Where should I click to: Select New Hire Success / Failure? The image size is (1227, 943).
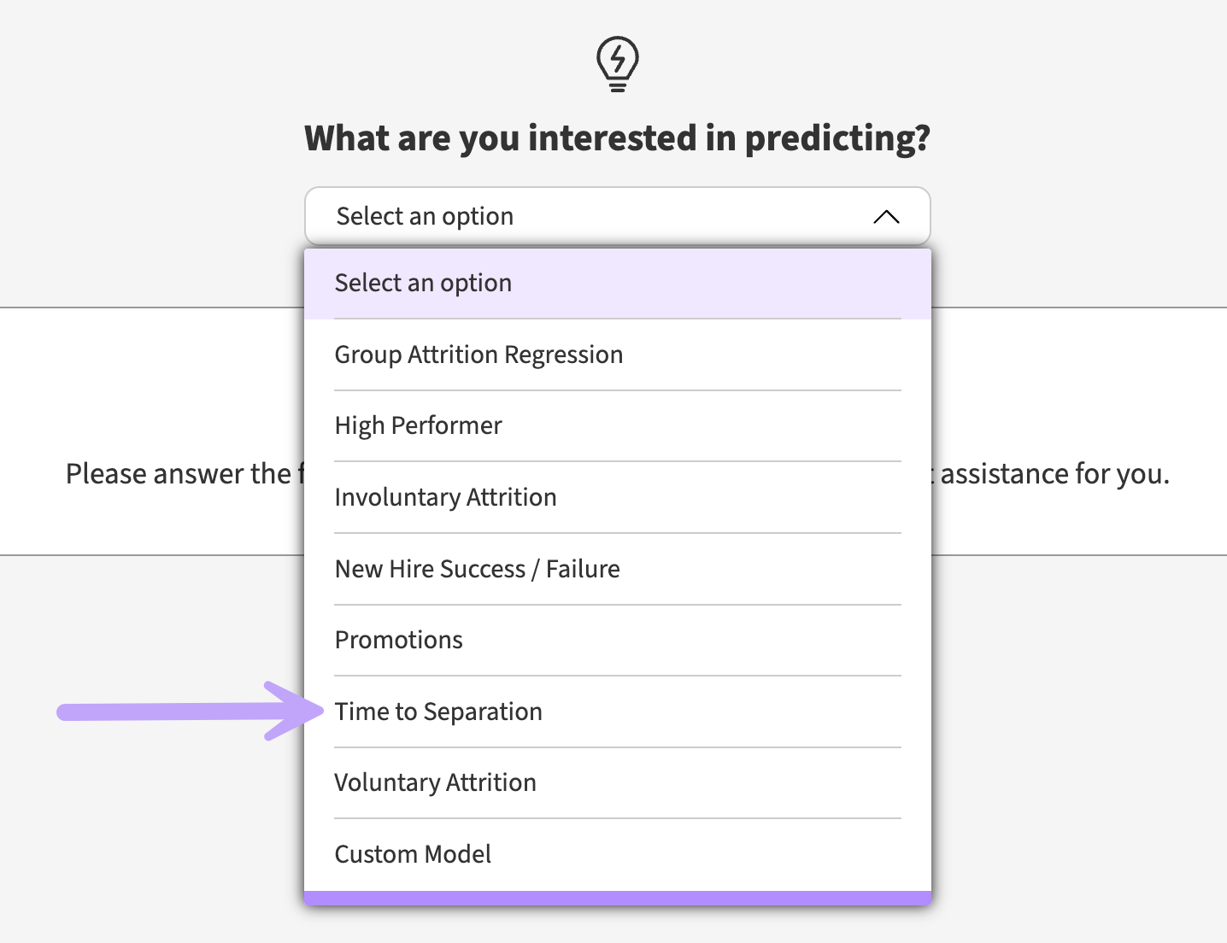click(x=617, y=569)
